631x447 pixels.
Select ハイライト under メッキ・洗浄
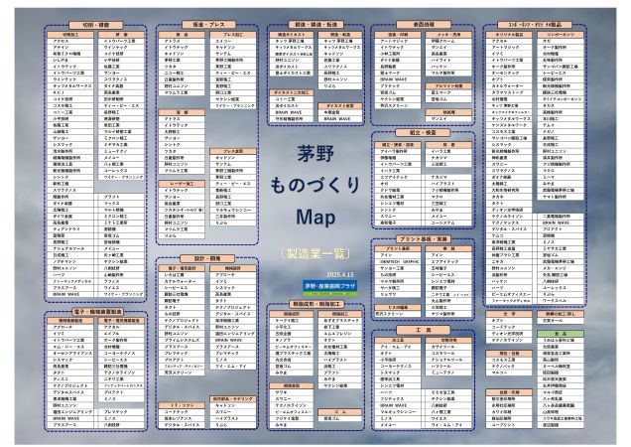tap(448, 60)
